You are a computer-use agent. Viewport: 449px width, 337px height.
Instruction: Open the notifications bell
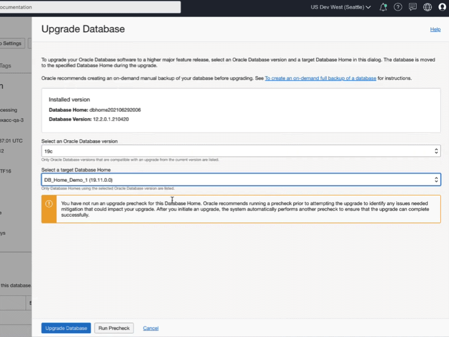pyautogui.click(x=383, y=7)
